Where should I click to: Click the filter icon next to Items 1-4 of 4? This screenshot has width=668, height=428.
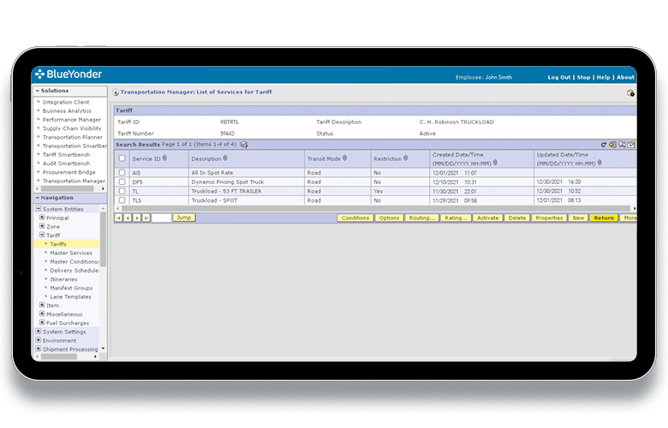coord(244,145)
